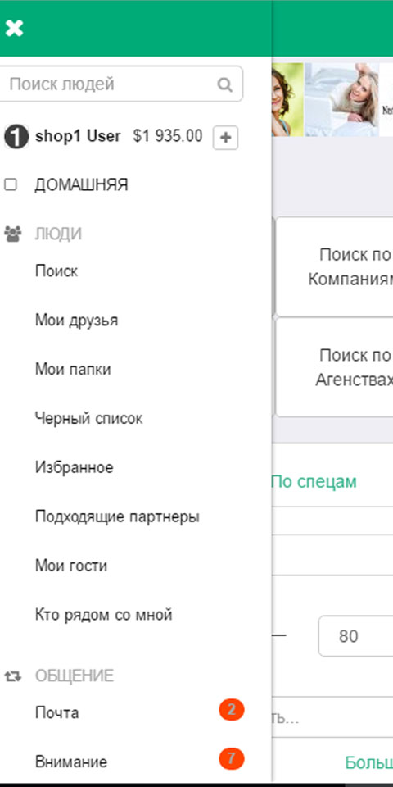
Task: Open Мои папки menu item
Action: point(73,370)
